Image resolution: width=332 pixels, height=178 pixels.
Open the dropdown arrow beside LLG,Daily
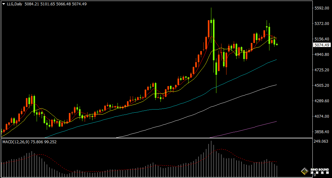[3, 4]
